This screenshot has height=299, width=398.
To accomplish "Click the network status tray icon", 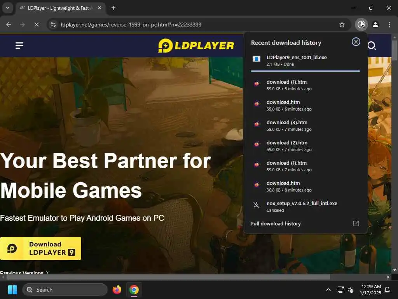I will (340, 290).
